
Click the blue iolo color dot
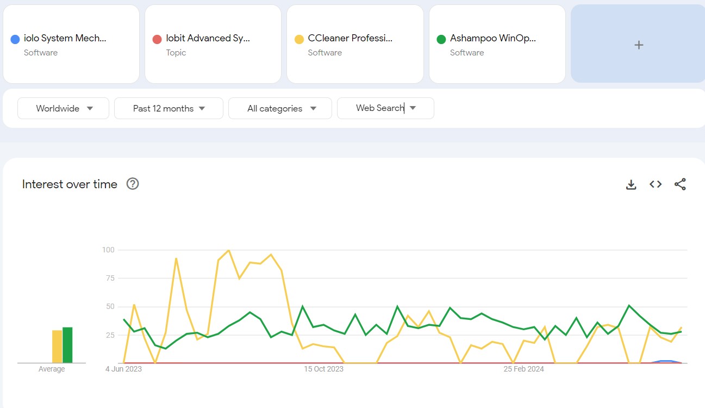[15, 39]
